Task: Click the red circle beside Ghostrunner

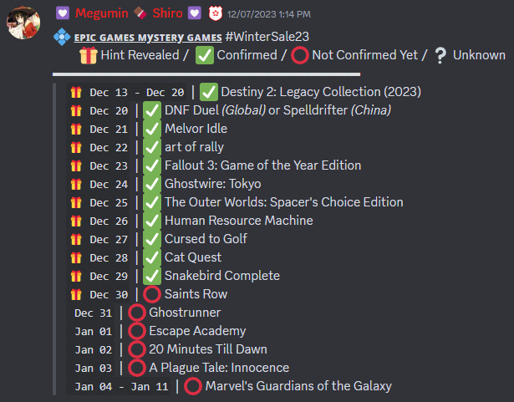Action: pyautogui.click(x=137, y=313)
